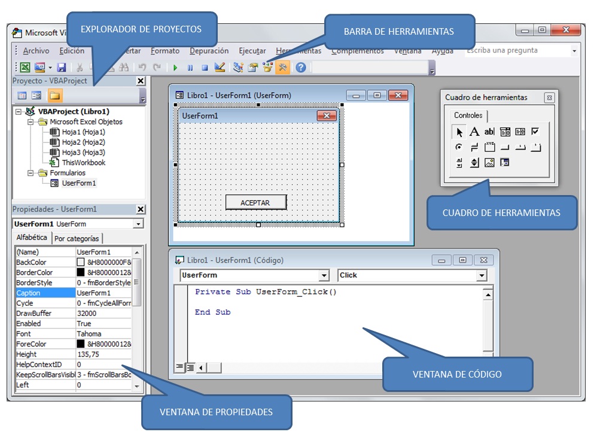Collapse the Microsoft Excel Objetos folder
The width and height of the screenshot is (594, 435).
point(31,122)
